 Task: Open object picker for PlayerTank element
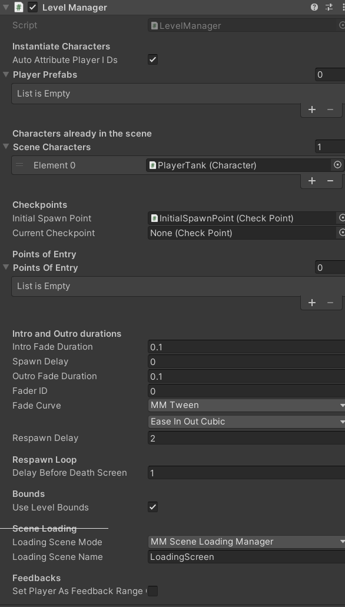tap(338, 165)
